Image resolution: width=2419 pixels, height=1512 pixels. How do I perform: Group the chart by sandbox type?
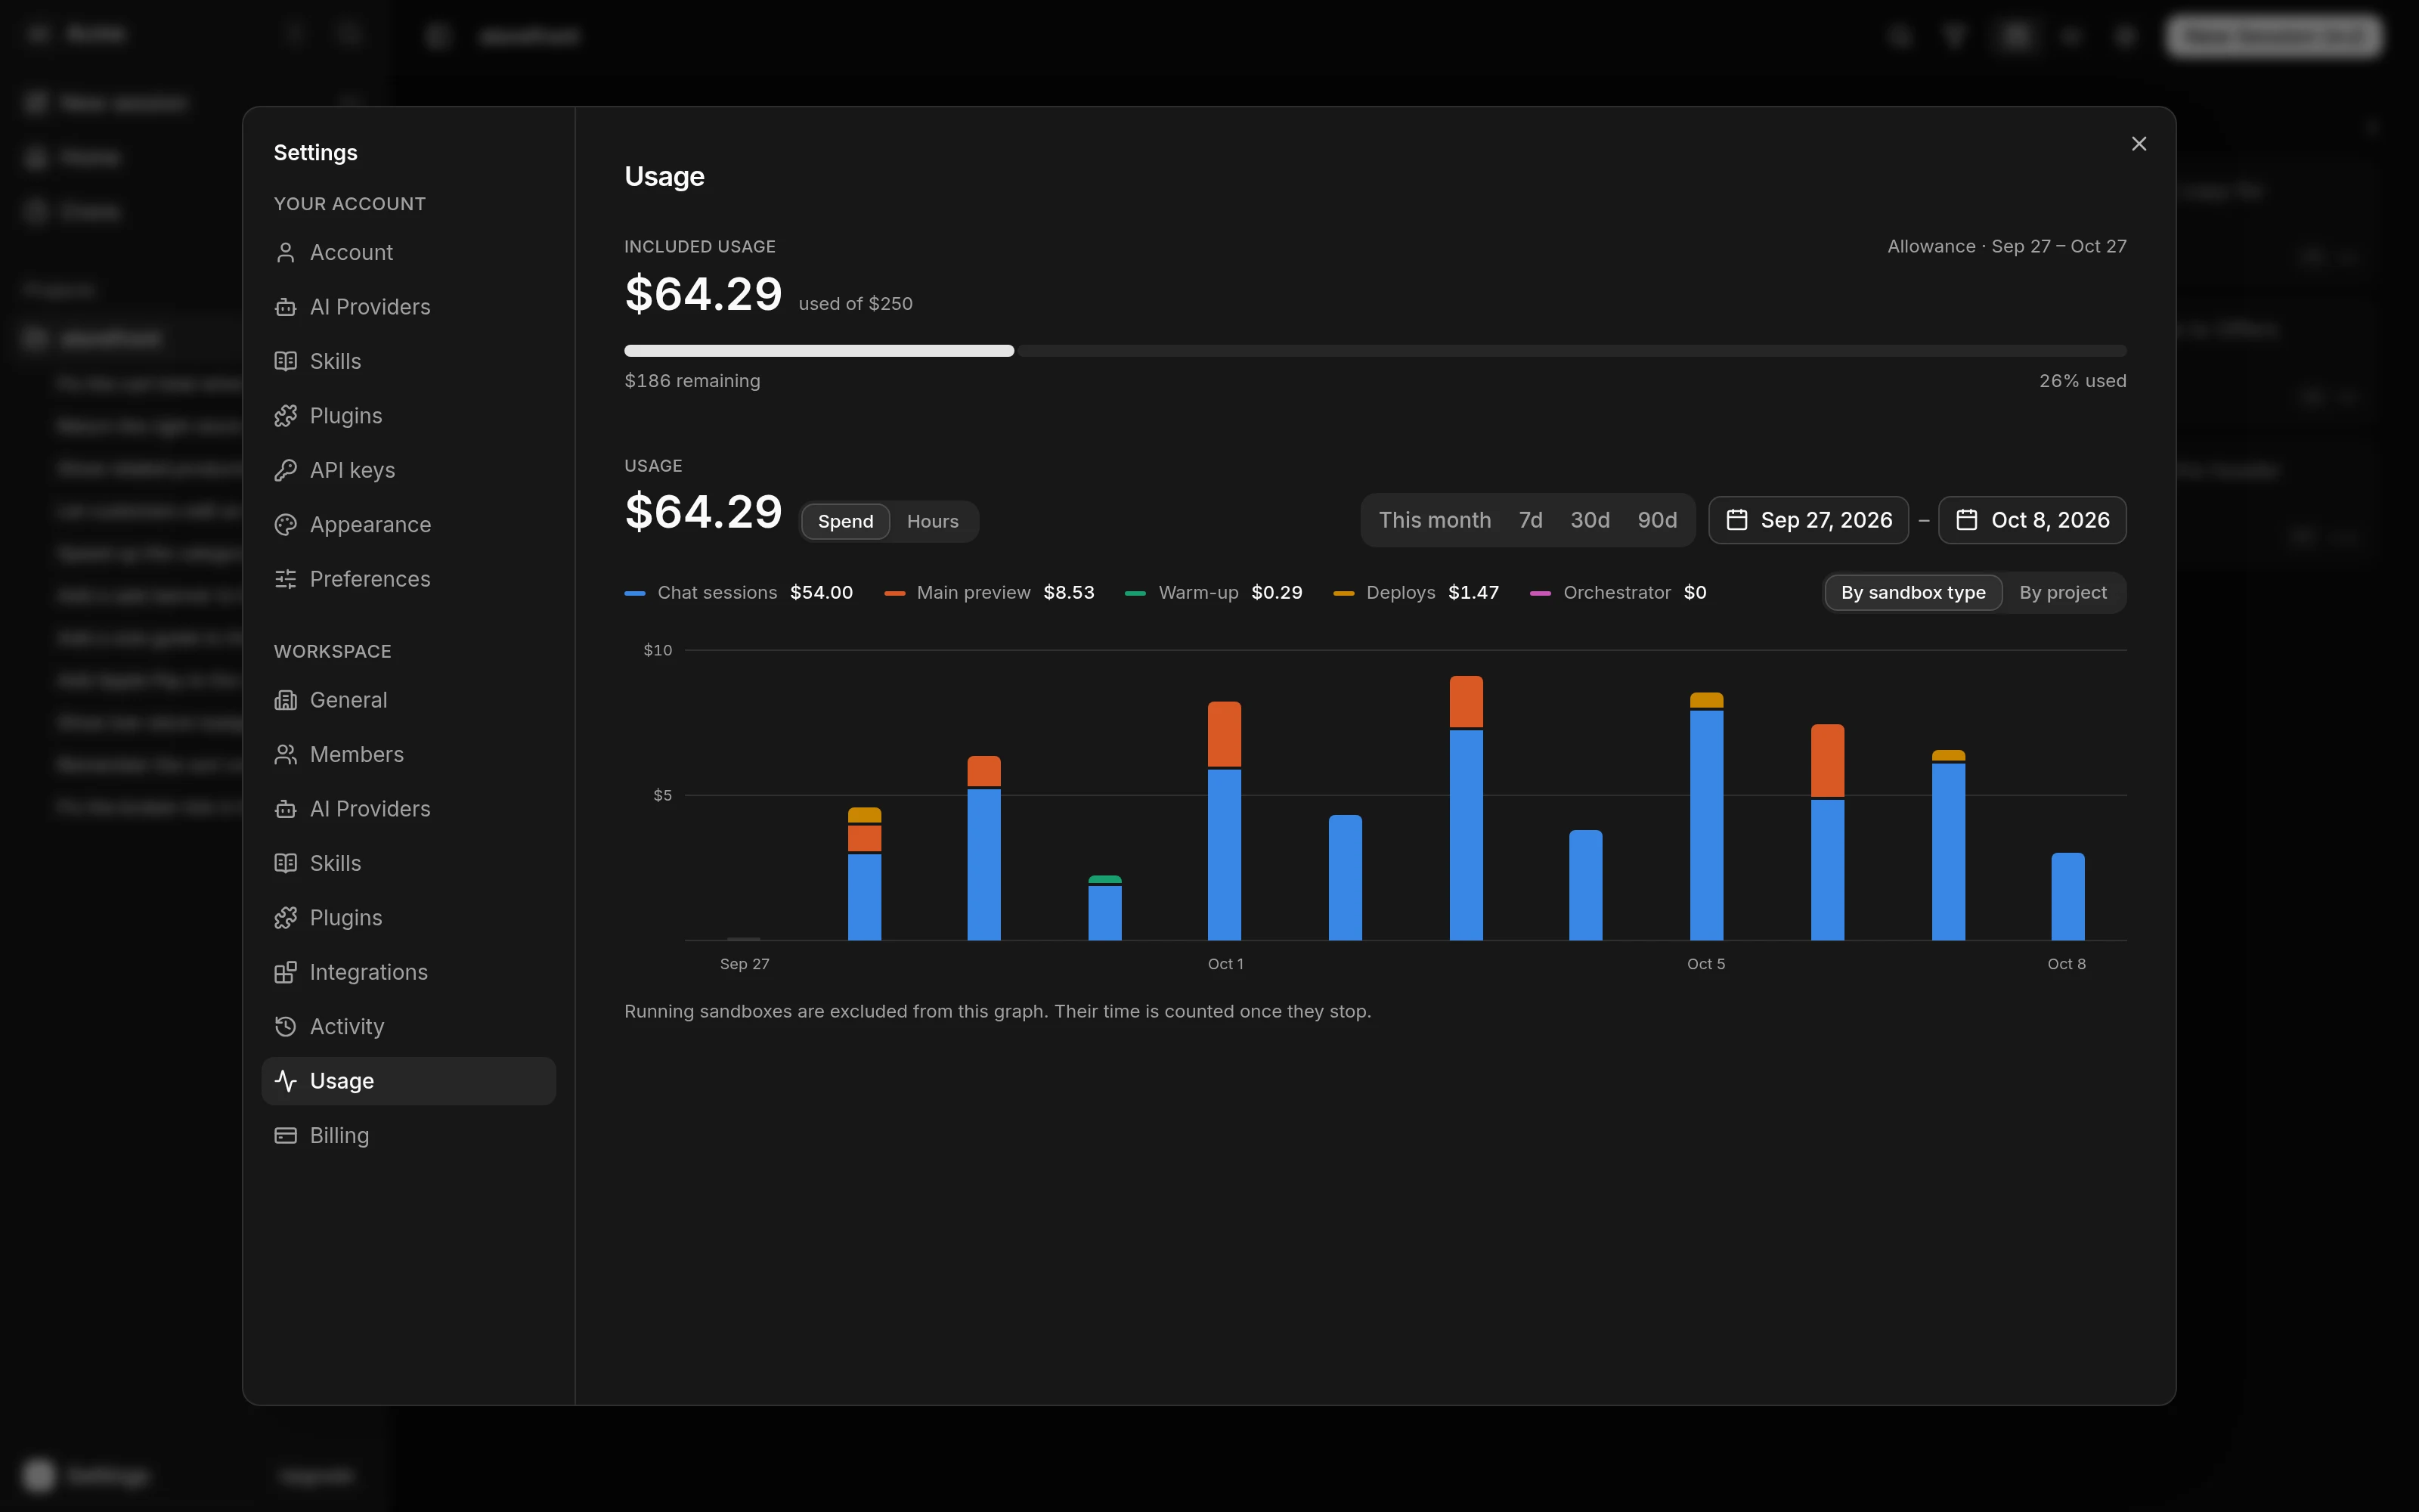(1913, 593)
